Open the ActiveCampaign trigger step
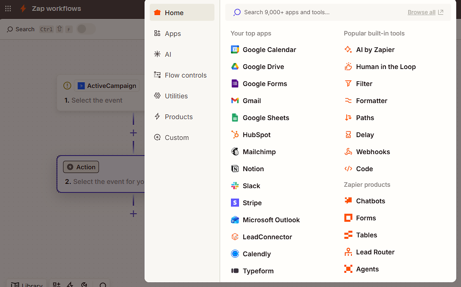This screenshot has width=461, height=287. (107, 86)
